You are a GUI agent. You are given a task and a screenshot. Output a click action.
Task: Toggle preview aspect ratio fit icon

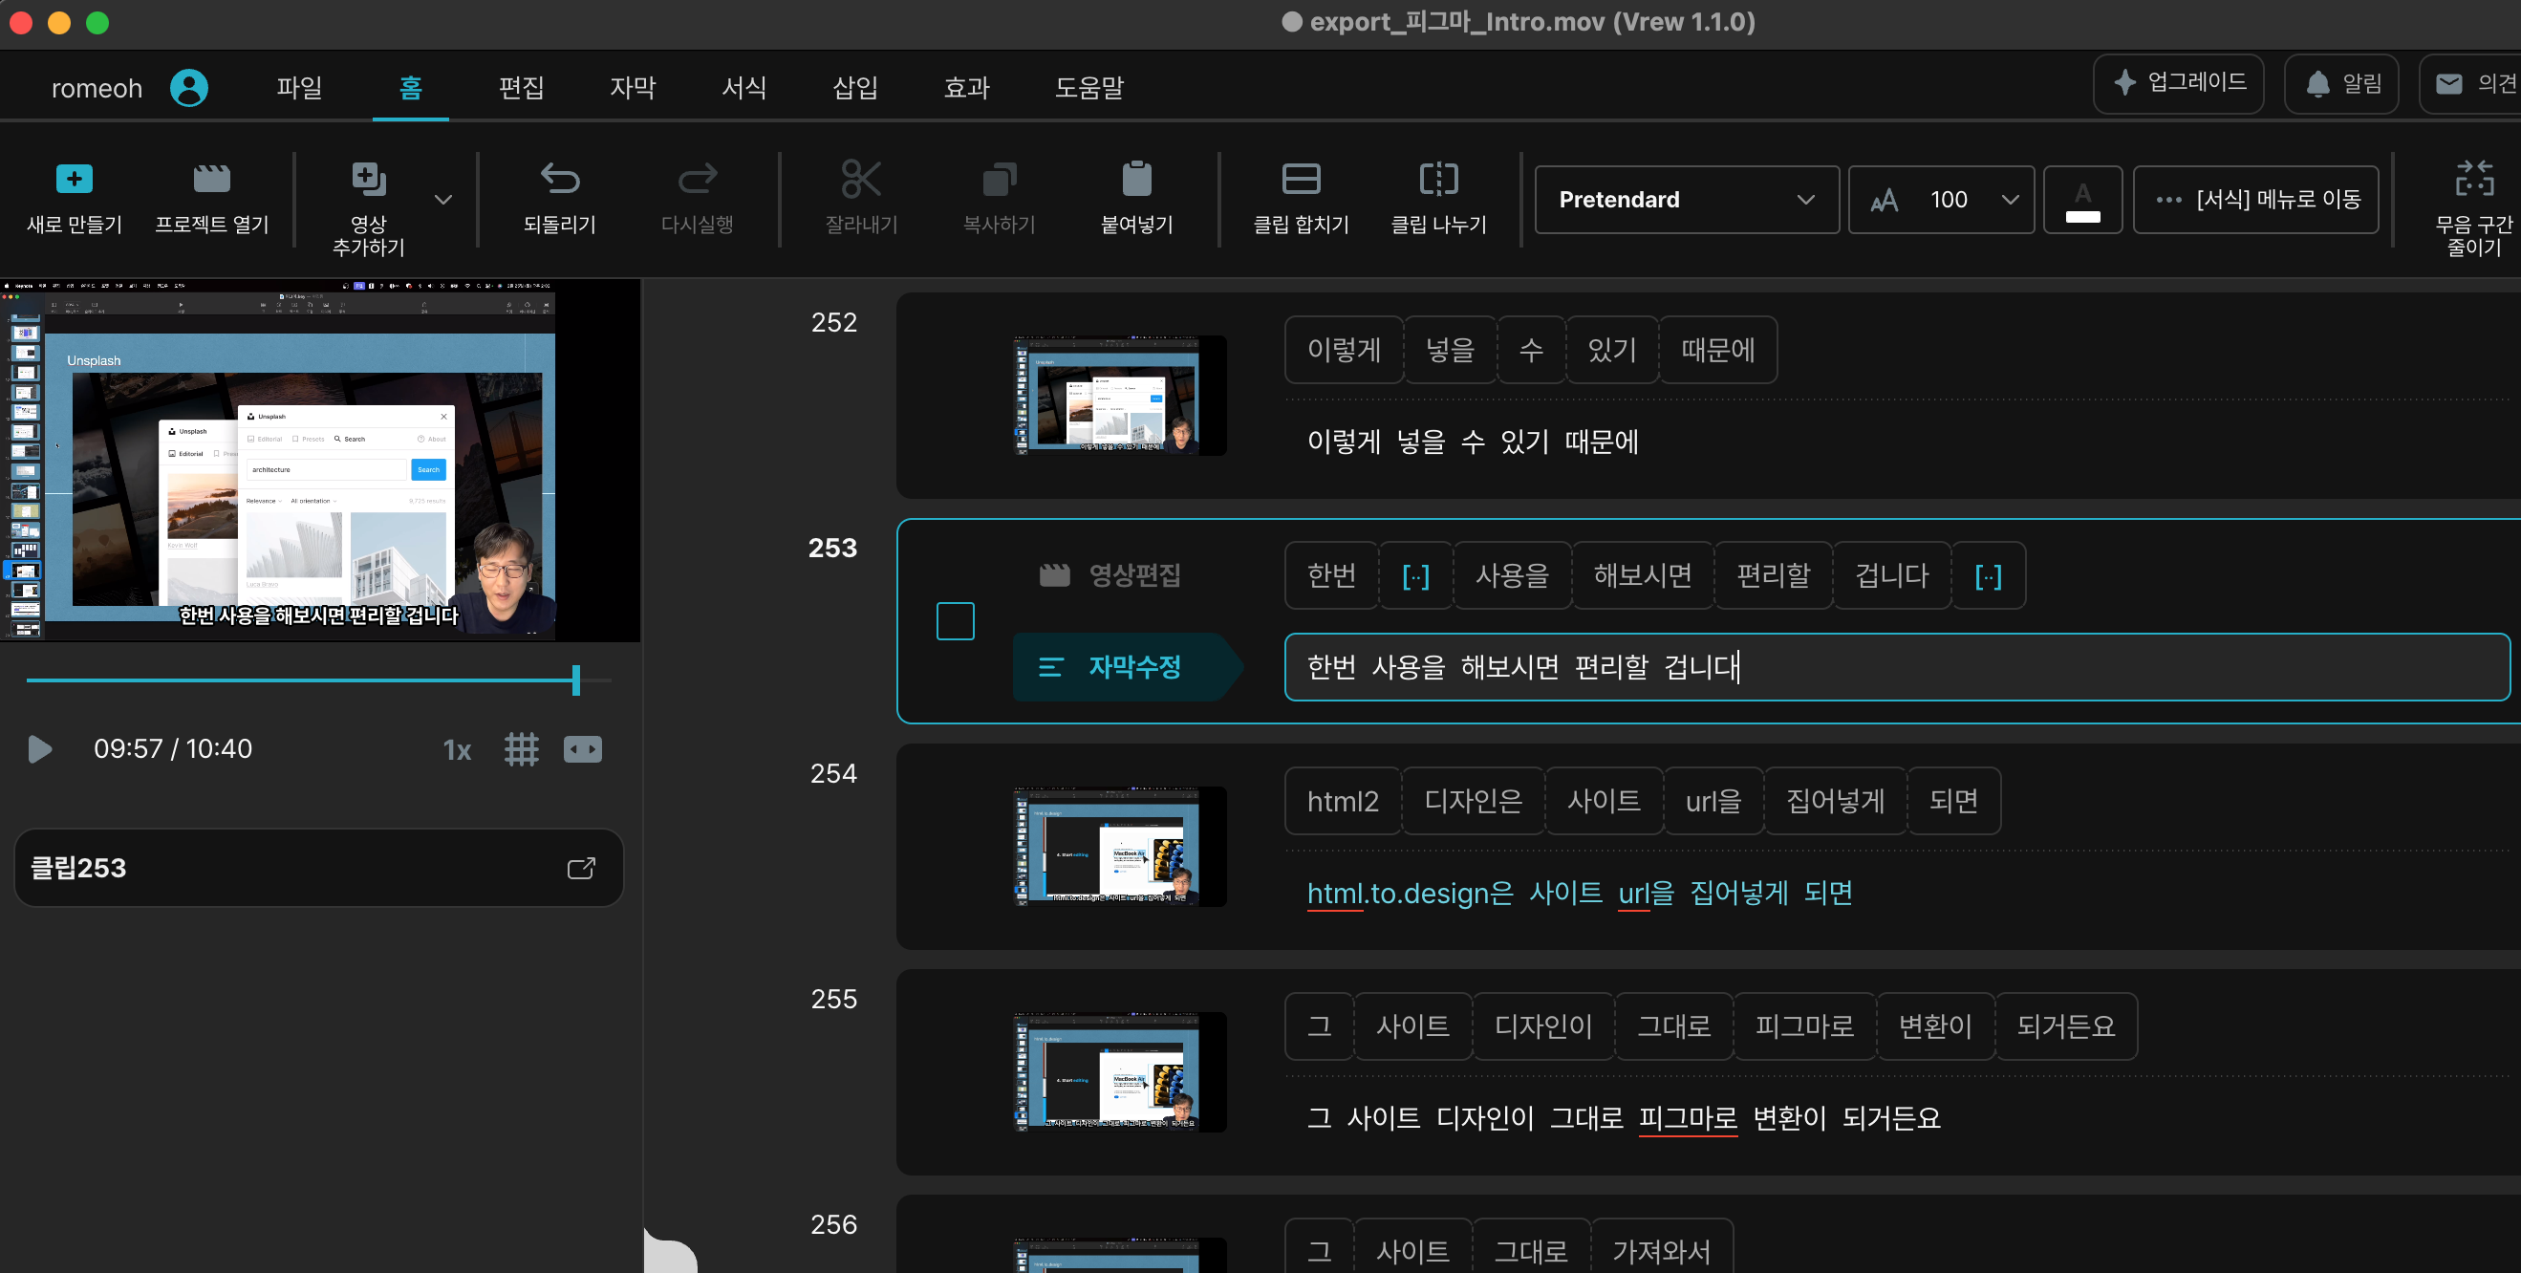(x=582, y=749)
